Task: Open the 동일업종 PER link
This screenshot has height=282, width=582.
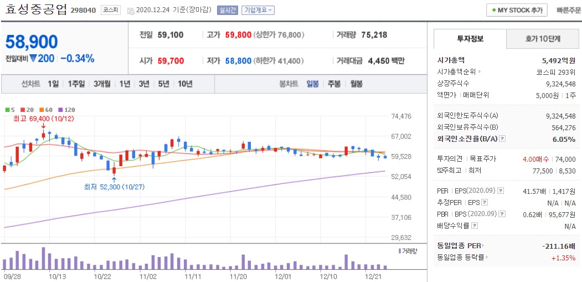Action: point(461,245)
